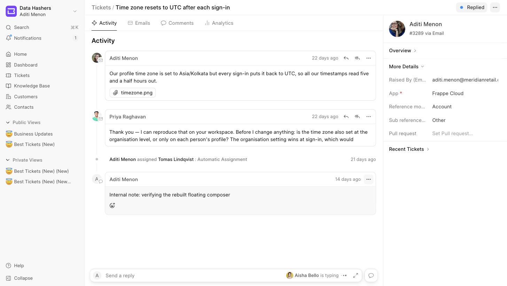Add emoji reaction to the internal note
The image size is (507, 286).
coord(112,206)
